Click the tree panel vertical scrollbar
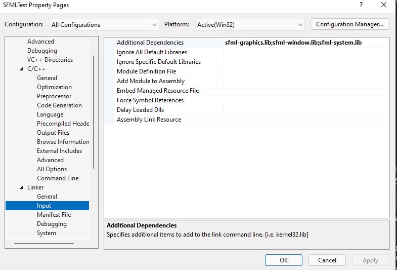Screen dimensions: 397x270 94,112
